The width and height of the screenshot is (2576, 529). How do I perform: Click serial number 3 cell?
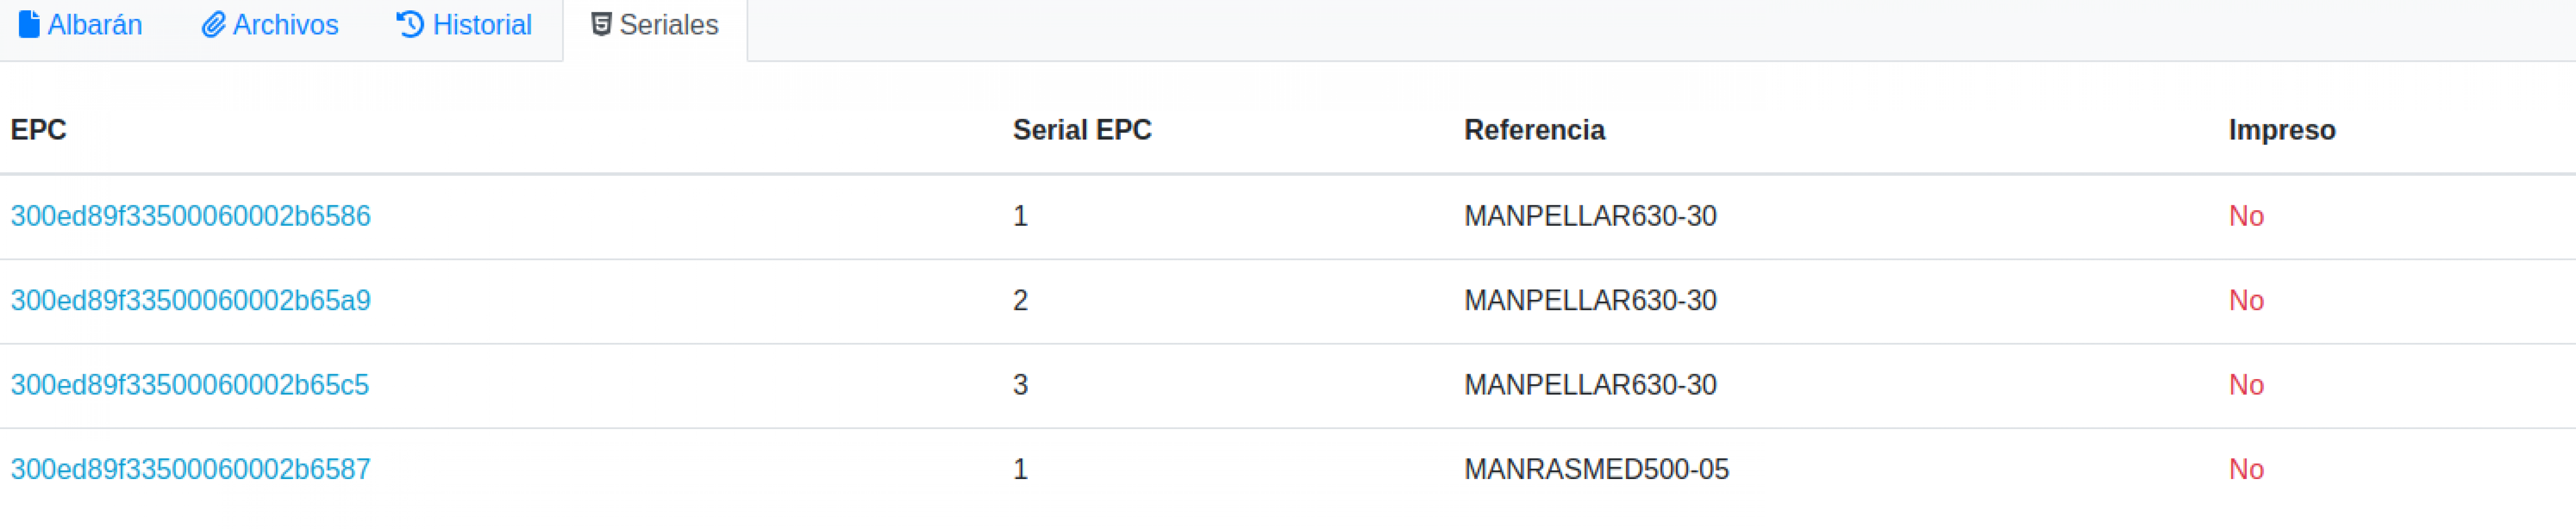[x=1020, y=385]
